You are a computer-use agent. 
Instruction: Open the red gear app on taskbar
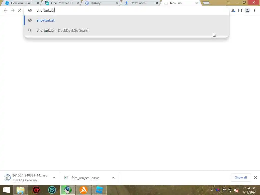(x=36, y=190)
